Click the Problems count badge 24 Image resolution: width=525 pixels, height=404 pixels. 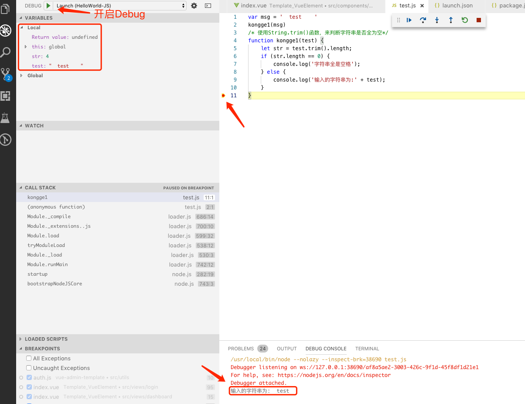pyautogui.click(x=262, y=349)
